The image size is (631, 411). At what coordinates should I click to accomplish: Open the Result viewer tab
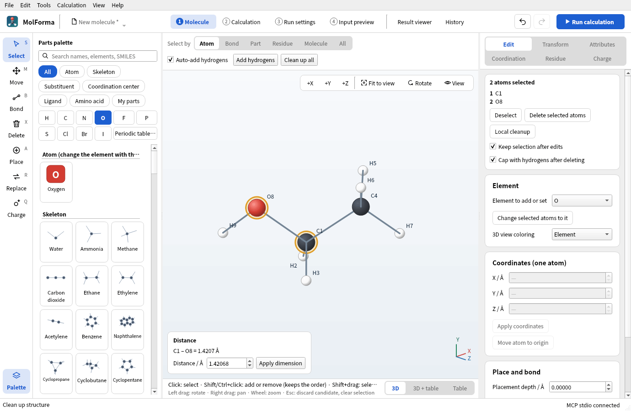coord(415,22)
